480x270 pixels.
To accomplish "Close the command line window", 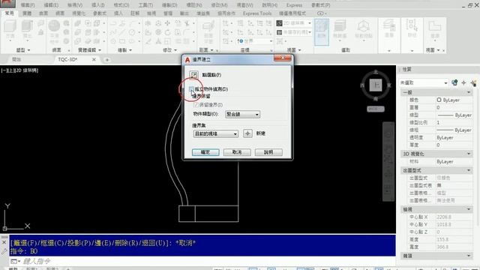I will coord(4,242).
